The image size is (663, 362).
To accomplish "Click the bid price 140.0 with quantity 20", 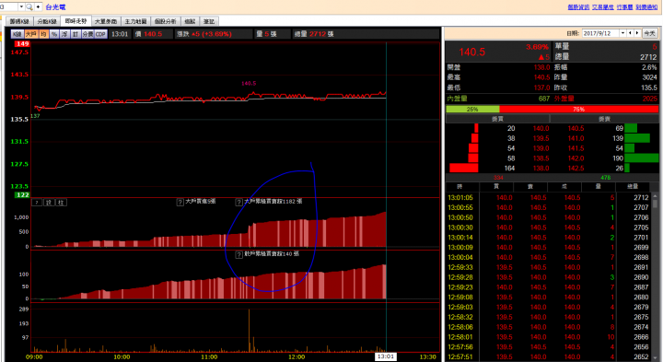I will coord(541,128).
